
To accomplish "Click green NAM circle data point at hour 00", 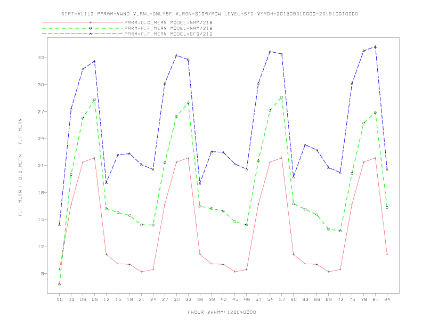I will (x=60, y=284).
